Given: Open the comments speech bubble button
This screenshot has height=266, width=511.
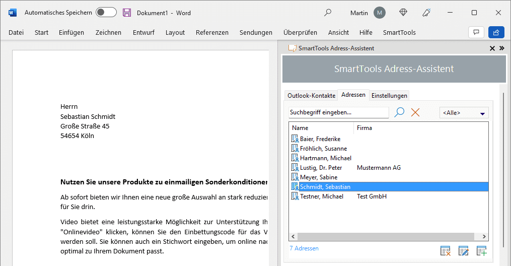Looking at the screenshot, I should 476,32.
